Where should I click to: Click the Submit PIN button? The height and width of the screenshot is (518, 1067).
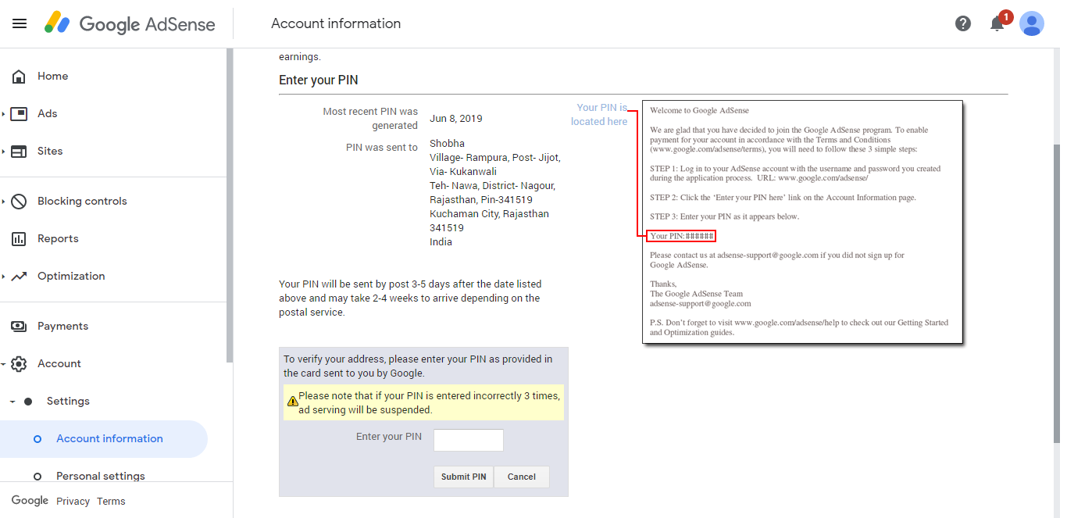tap(463, 477)
